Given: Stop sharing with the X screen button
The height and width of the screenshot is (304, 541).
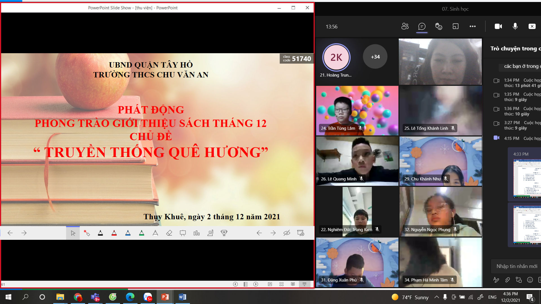Looking at the screenshot, I should click(x=532, y=26).
